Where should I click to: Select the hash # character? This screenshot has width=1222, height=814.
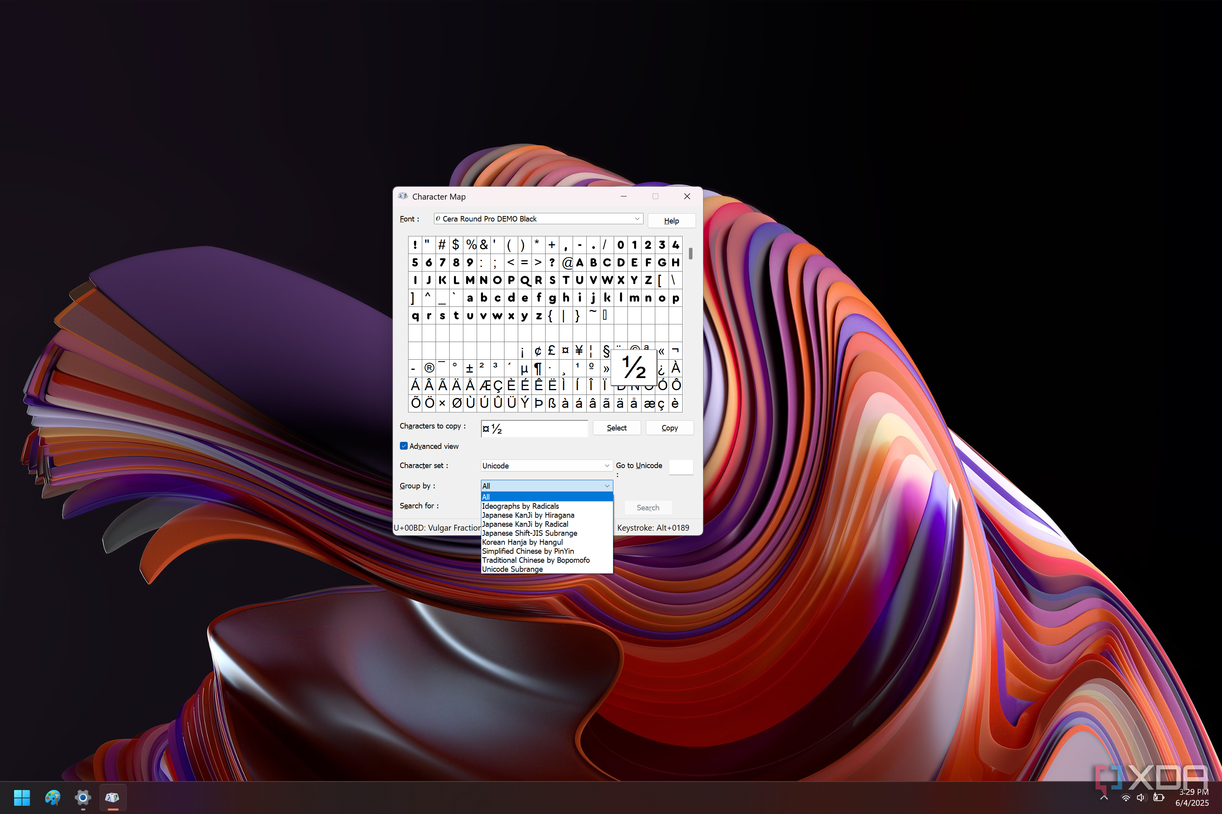[x=442, y=245]
